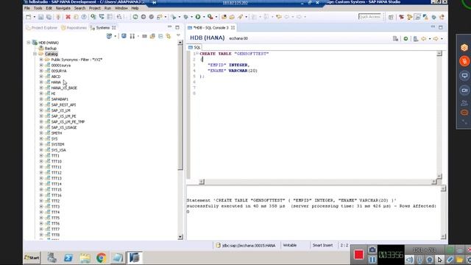Click the orange hexagon icon in right sidebar

tap(464, 47)
